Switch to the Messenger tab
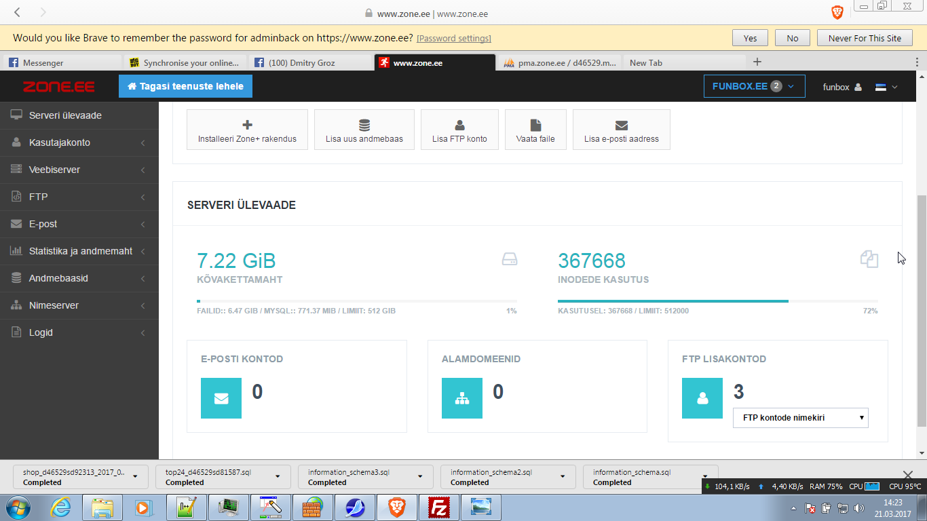The image size is (927, 521). click(x=62, y=62)
